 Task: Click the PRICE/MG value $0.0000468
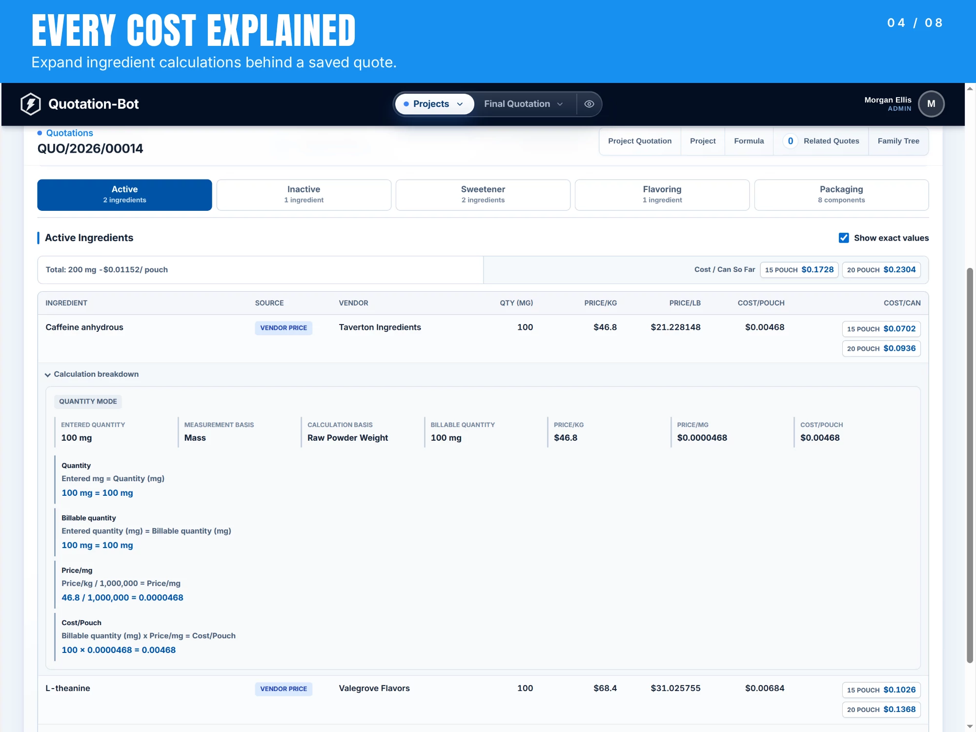coord(702,438)
